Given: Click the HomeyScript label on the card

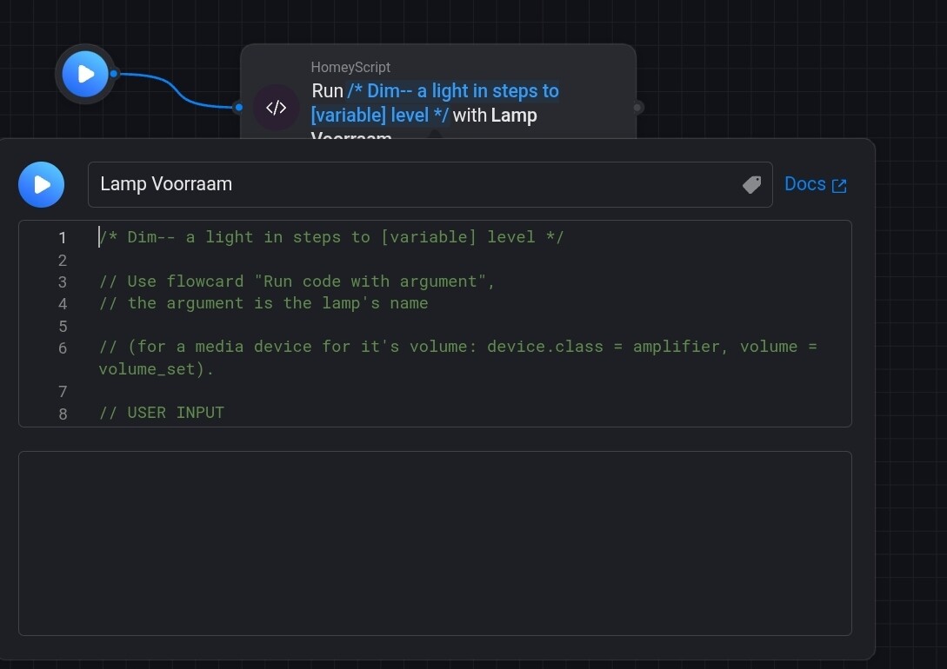Looking at the screenshot, I should pos(350,67).
